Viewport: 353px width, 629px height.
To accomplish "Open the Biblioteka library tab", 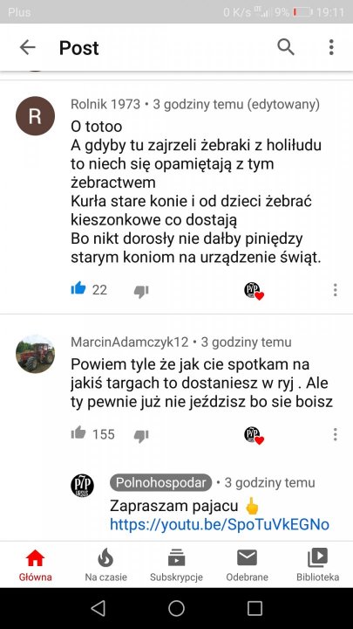I will [318, 565].
